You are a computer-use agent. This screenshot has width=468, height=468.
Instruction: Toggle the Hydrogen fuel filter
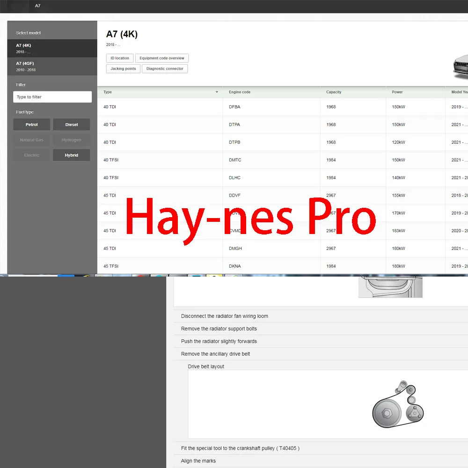(x=72, y=140)
